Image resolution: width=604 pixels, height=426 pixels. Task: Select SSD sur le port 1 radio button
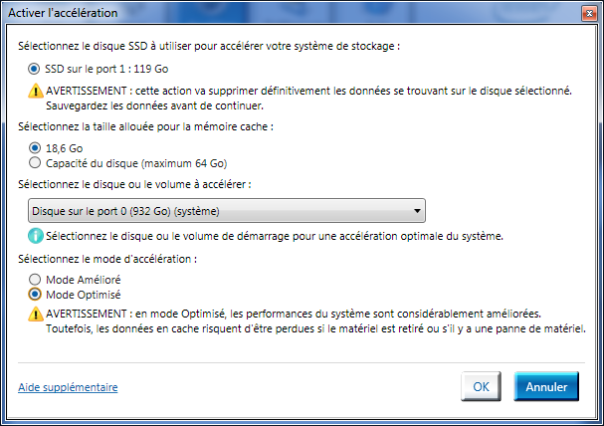click(x=37, y=69)
